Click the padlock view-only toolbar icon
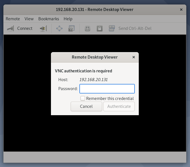Viewport: 190px width, 167px height. [x=100, y=28]
